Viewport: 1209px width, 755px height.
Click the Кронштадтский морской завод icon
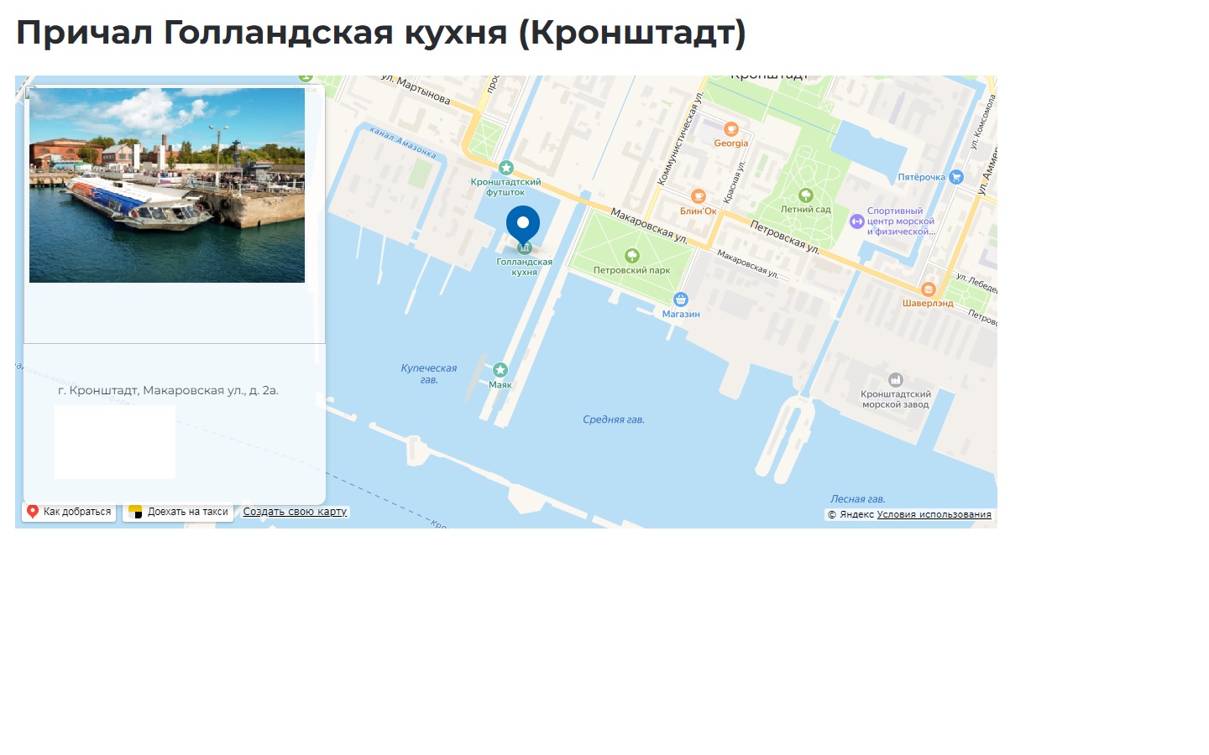pyautogui.click(x=896, y=380)
